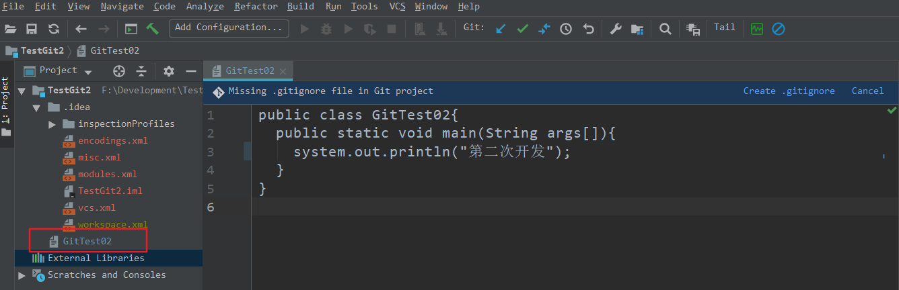The image size is (899, 290).
Task: Hide the Project panel with minus button
Action: point(191,71)
